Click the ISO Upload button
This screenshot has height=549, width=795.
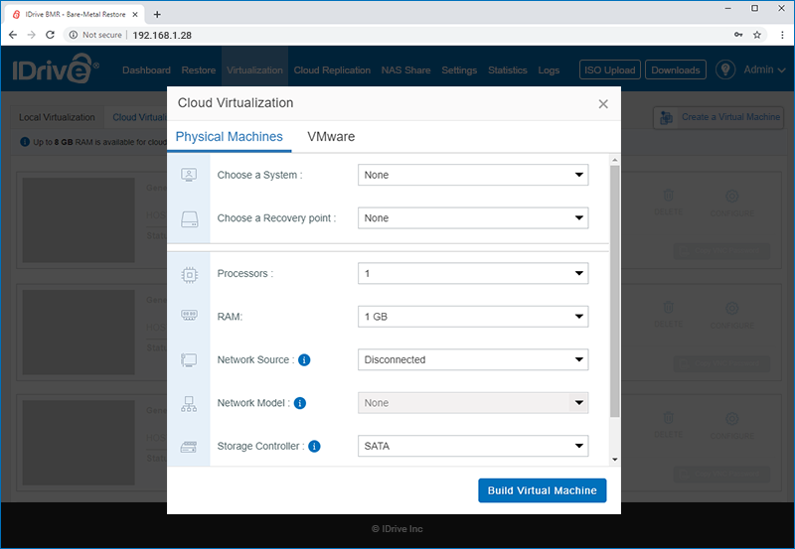(610, 69)
